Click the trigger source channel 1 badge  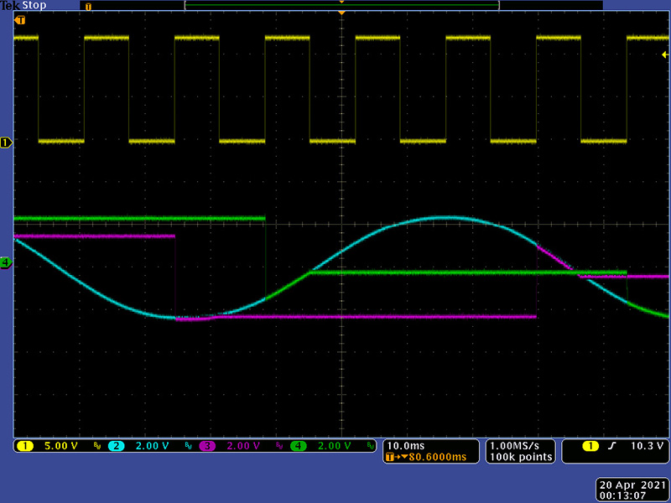(x=591, y=446)
